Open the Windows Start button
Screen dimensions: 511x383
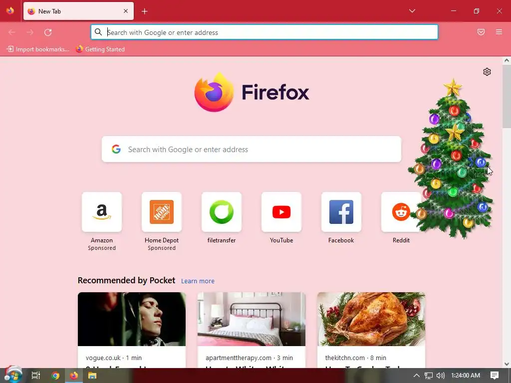click(13, 375)
